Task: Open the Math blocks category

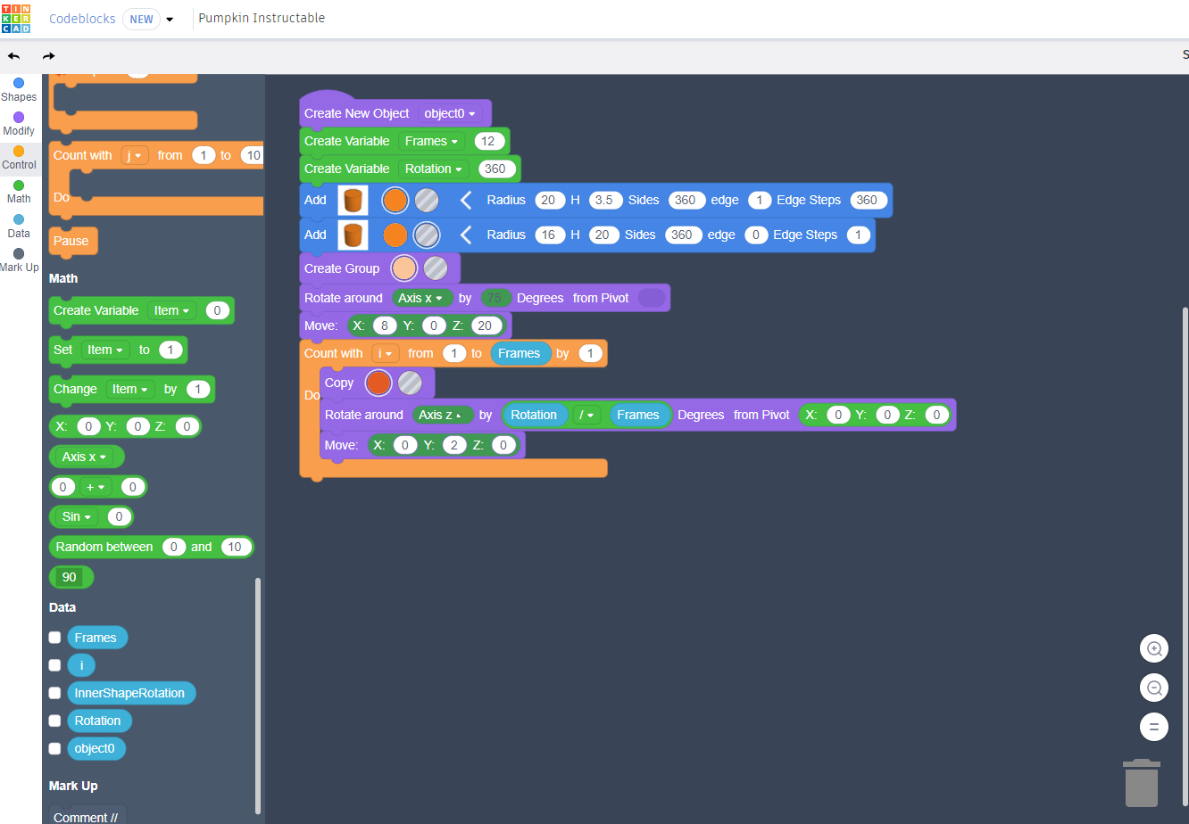Action: tap(19, 190)
